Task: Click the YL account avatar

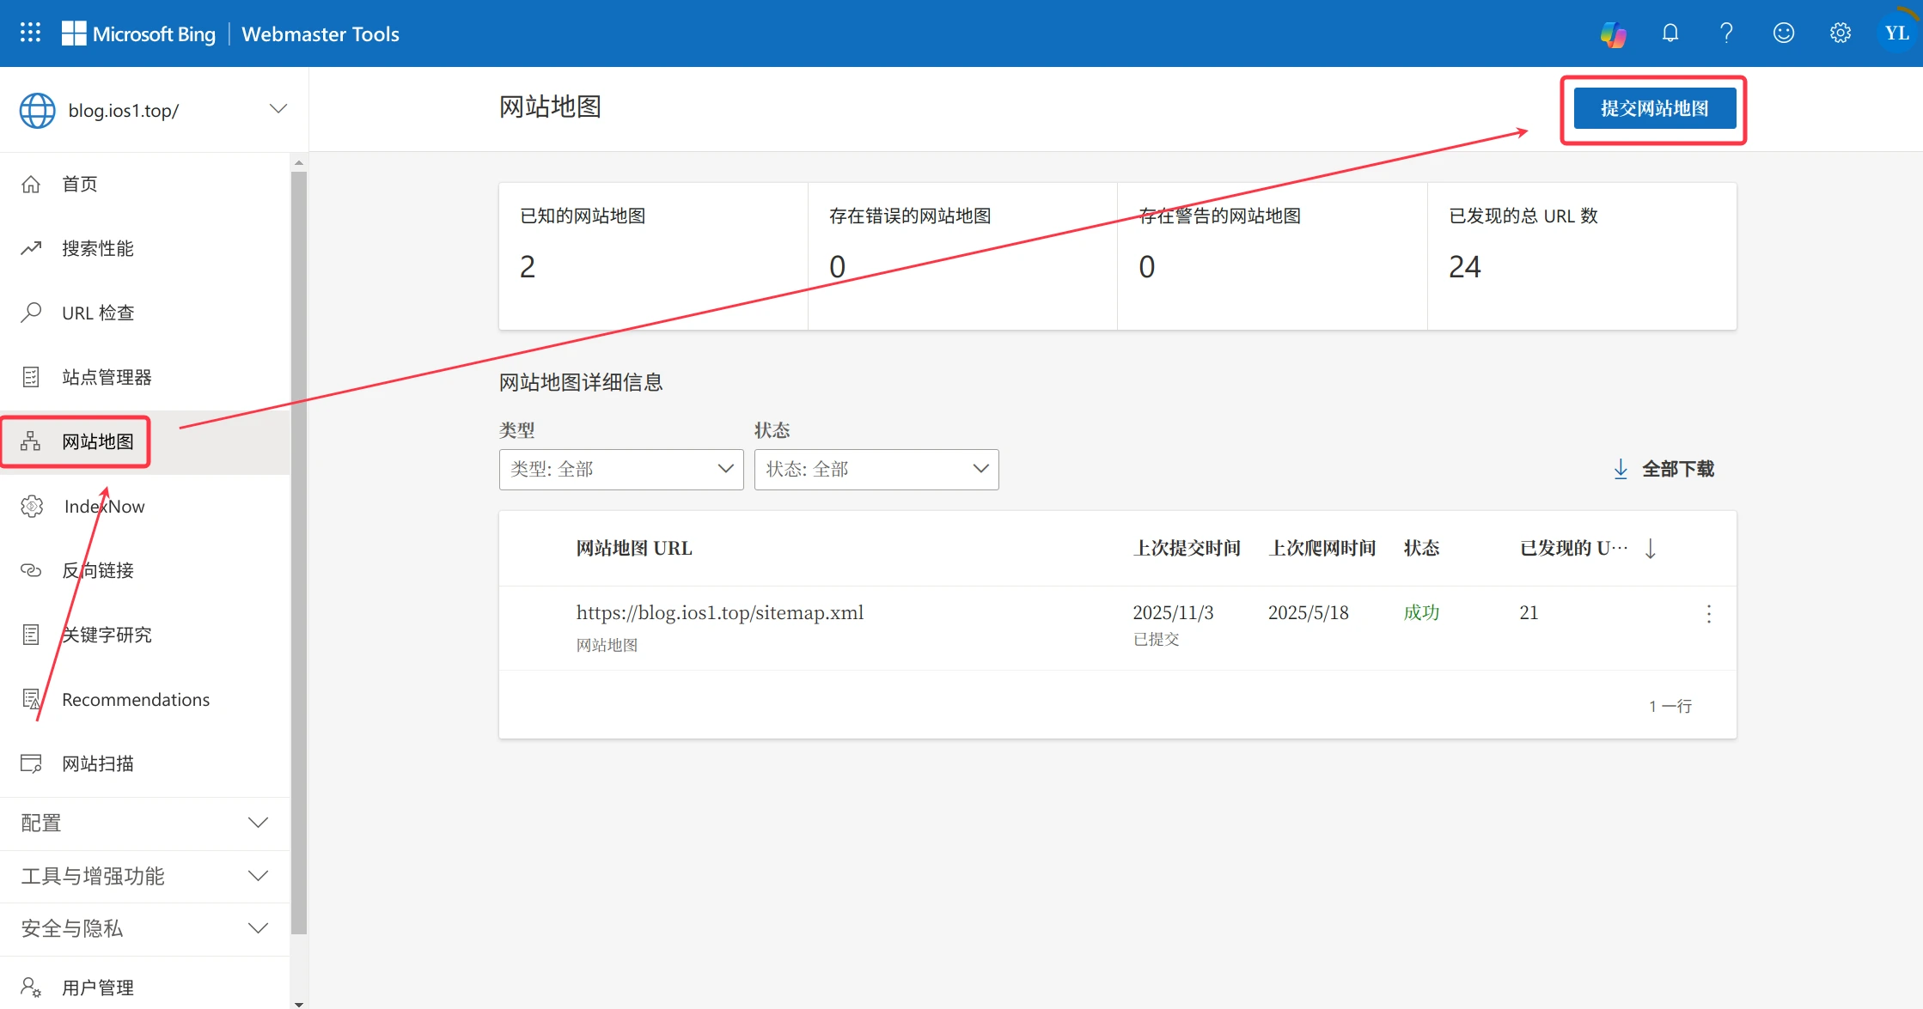Action: (x=1896, y=33)
